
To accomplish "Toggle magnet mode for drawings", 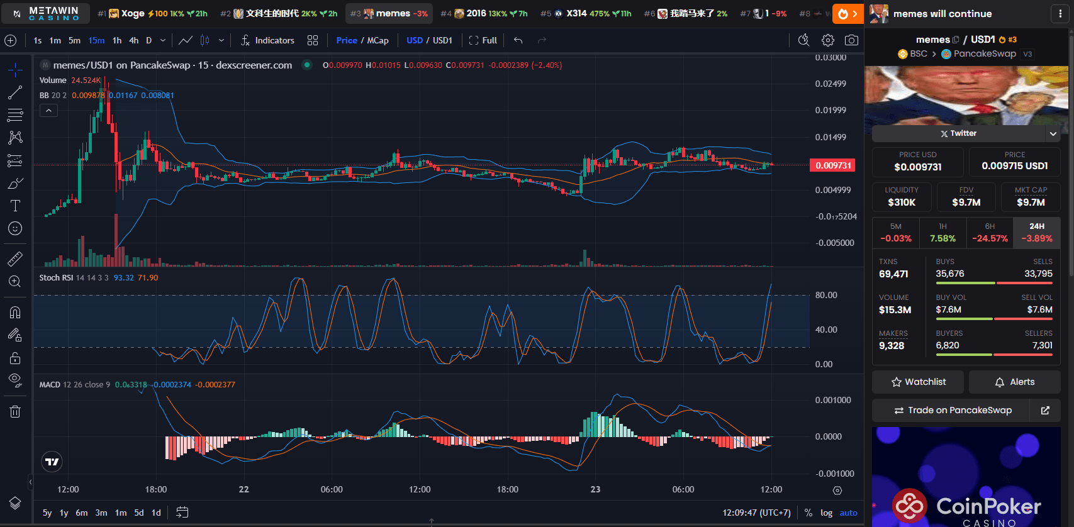I will [x=15, y=312].
